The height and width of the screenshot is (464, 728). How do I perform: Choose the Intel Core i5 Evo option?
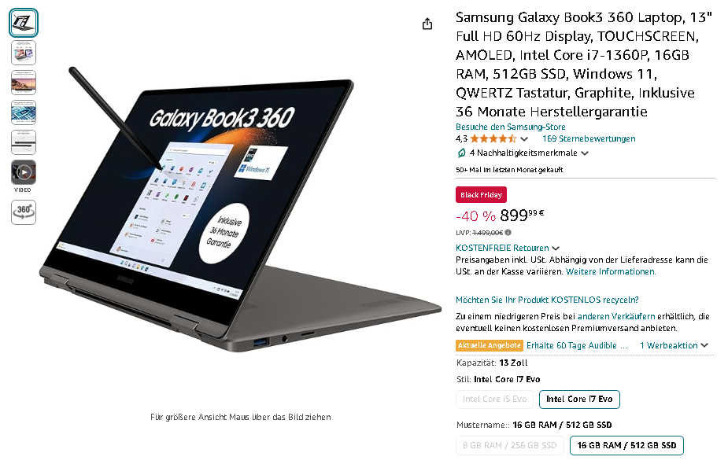[494, 400]
